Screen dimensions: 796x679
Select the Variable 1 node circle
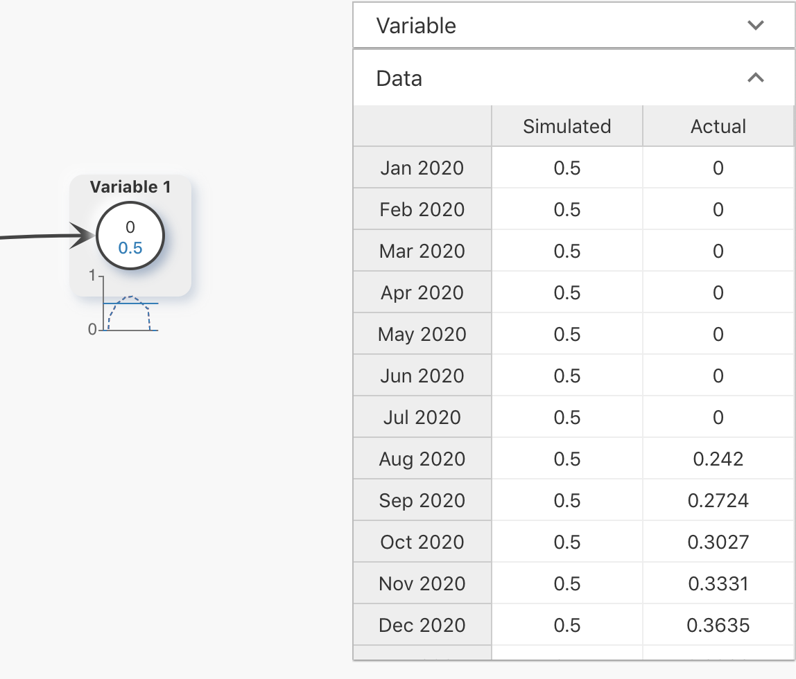coord(130,236)
